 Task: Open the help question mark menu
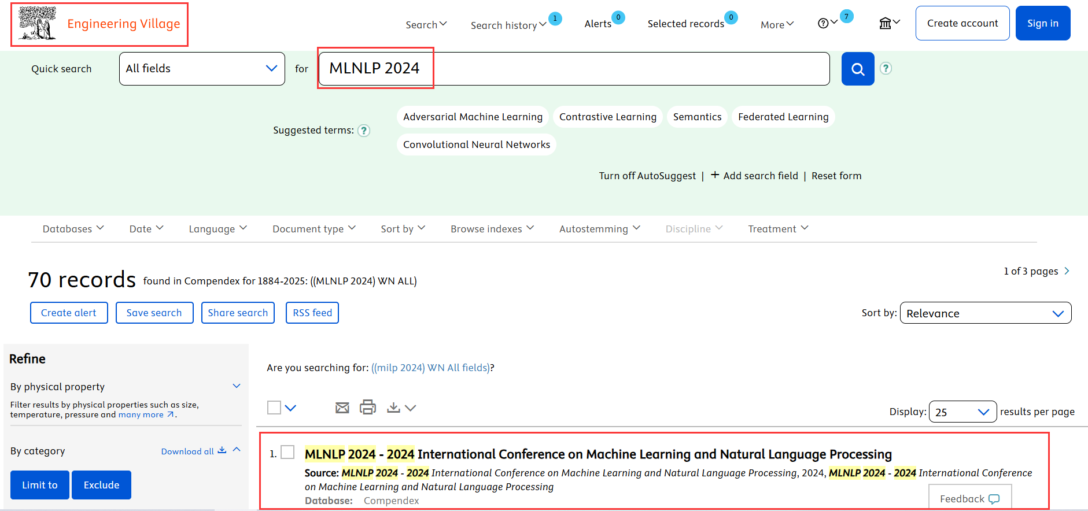pyautogui.click(x=827, y=23)
